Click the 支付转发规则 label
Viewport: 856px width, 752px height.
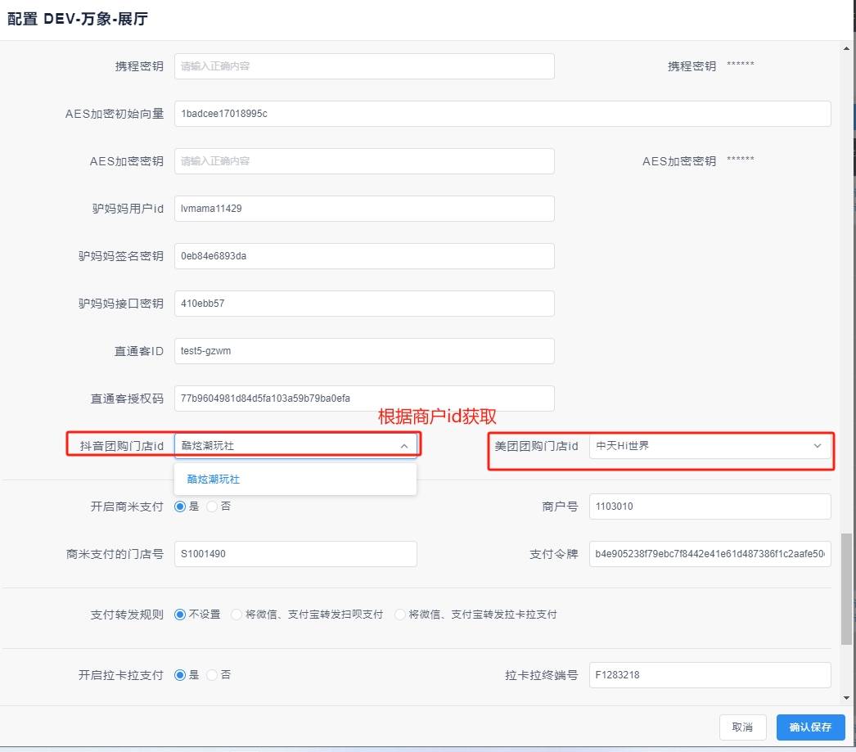[127, 615]
